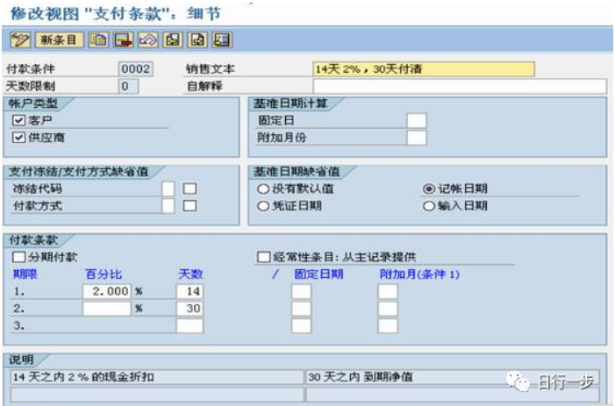Click the 帐户类型 group title
The width and height of the screenshot is (615, 406).
[x=33, y=103]
